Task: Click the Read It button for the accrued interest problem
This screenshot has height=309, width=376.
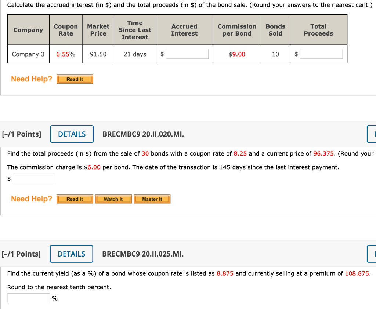Action: click(x=75, y=79)
